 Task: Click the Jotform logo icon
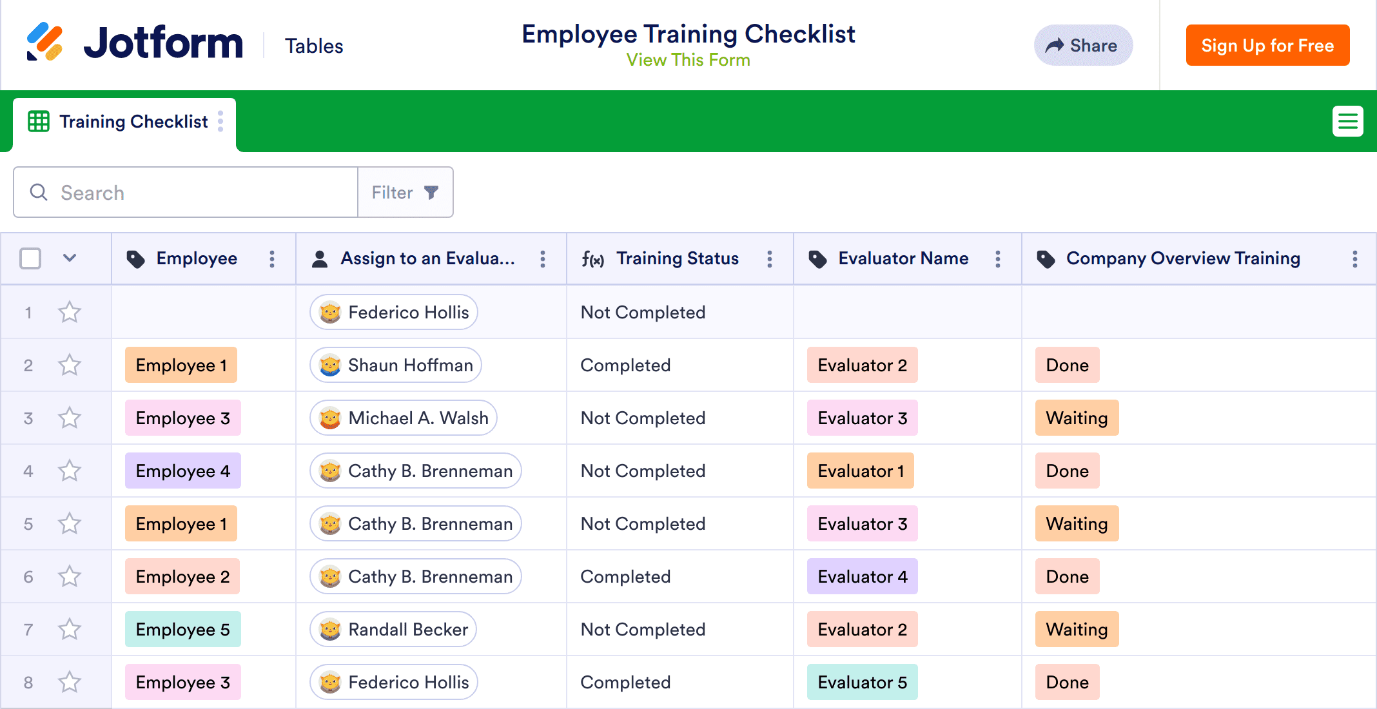click(44, 43)
